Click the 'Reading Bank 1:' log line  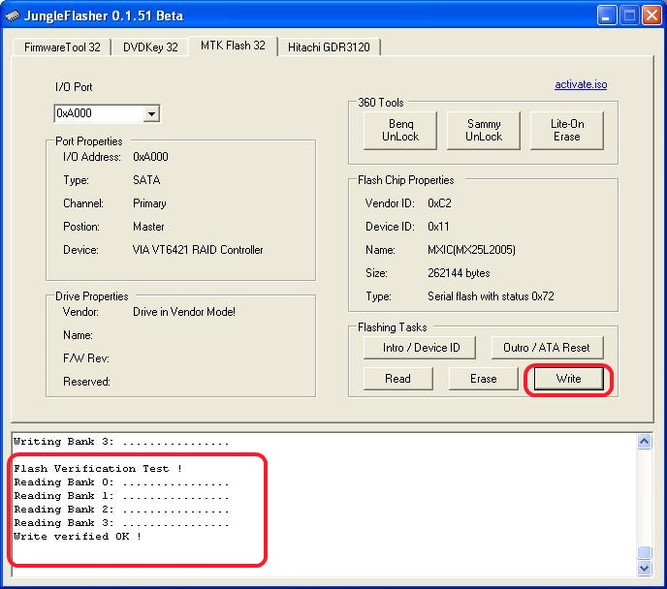tap(121, 496)
